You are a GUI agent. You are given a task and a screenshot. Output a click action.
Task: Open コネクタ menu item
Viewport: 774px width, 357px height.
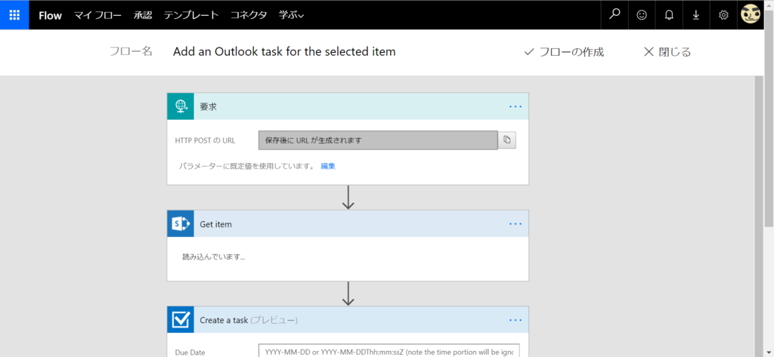click(249, 15)
